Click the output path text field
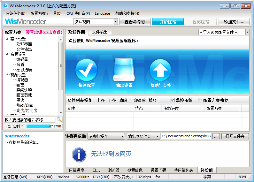 [186, 136]
